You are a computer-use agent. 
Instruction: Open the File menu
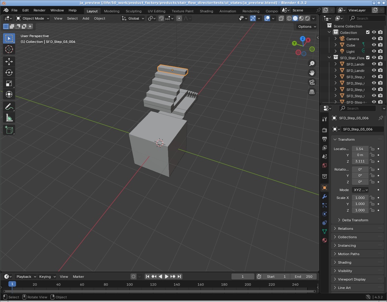point(14,10)
